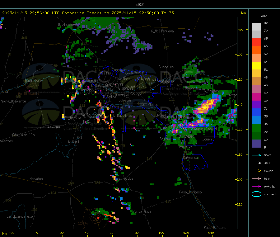280x237 pixels.
Task: Click the 100 km x-axis tick label
Action: (161, 233)
